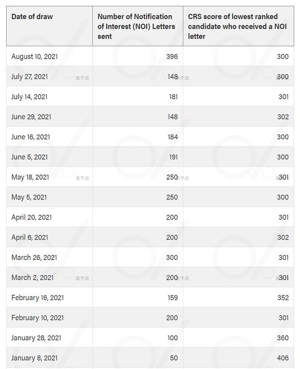This screenshot has width=300, height=369.
Task: Click CRS score 302 for June 29
Action: click(283, 117)
